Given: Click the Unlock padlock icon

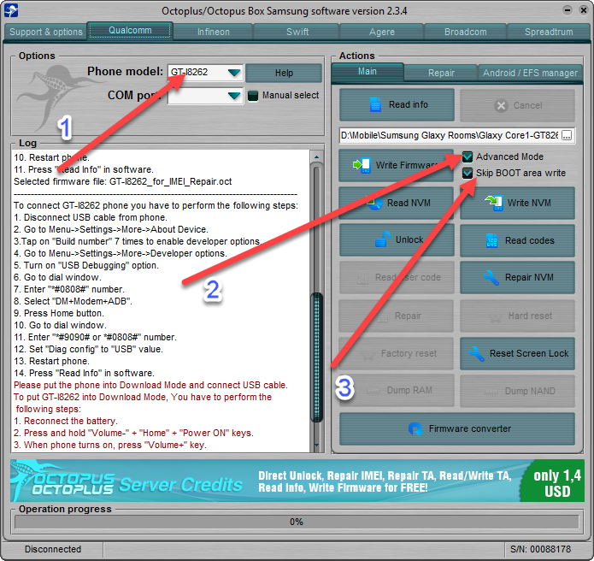Looking at the screenshot, I should (x=382, y=239).
